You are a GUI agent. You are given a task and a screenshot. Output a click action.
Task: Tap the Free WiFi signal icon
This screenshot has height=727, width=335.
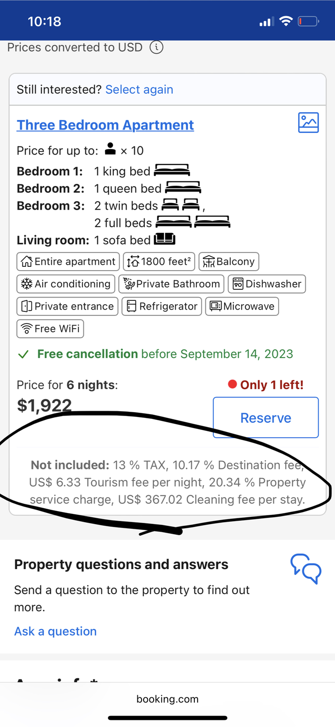click(26, 329)
